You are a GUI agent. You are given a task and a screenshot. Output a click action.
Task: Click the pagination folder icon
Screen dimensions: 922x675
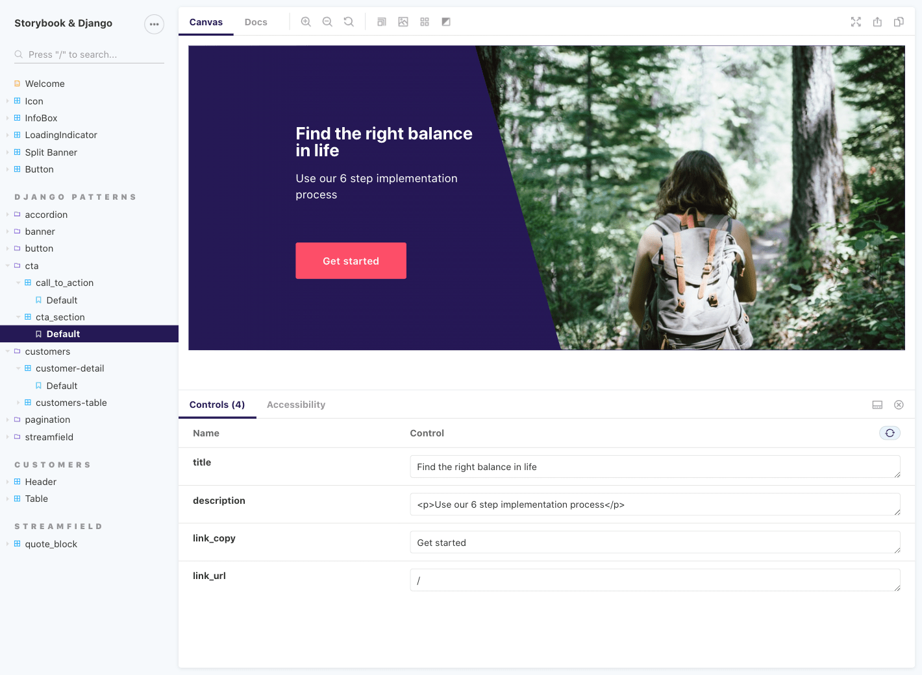18,420
